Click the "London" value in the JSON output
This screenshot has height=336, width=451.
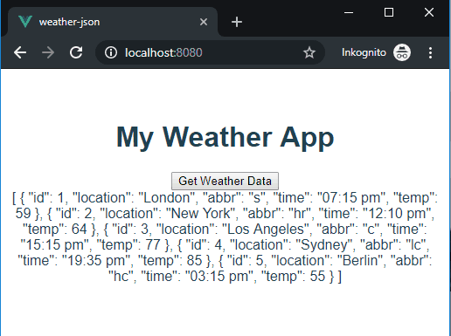click(x=167, y=198)
